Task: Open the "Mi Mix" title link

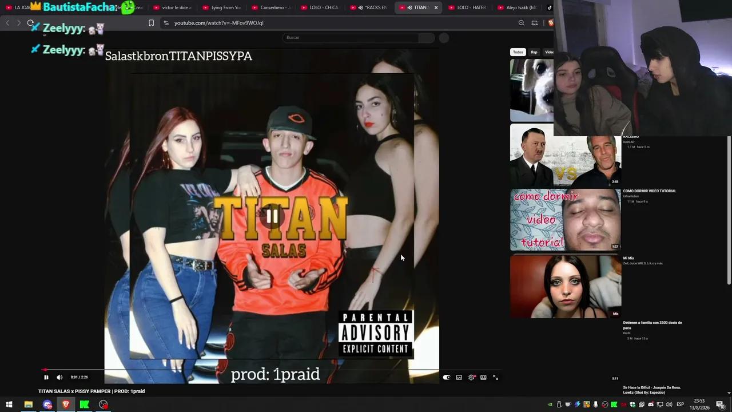Action: click(628, 258)
